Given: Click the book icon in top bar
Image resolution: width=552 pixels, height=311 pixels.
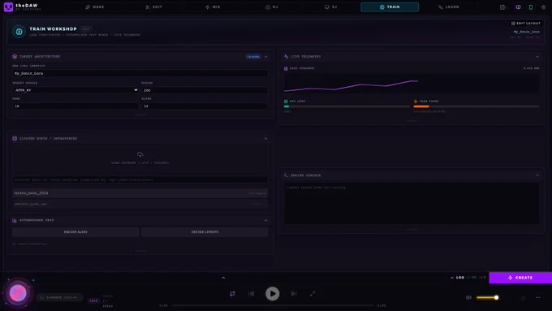Looking at the screenshot, I should coord(518,7).
